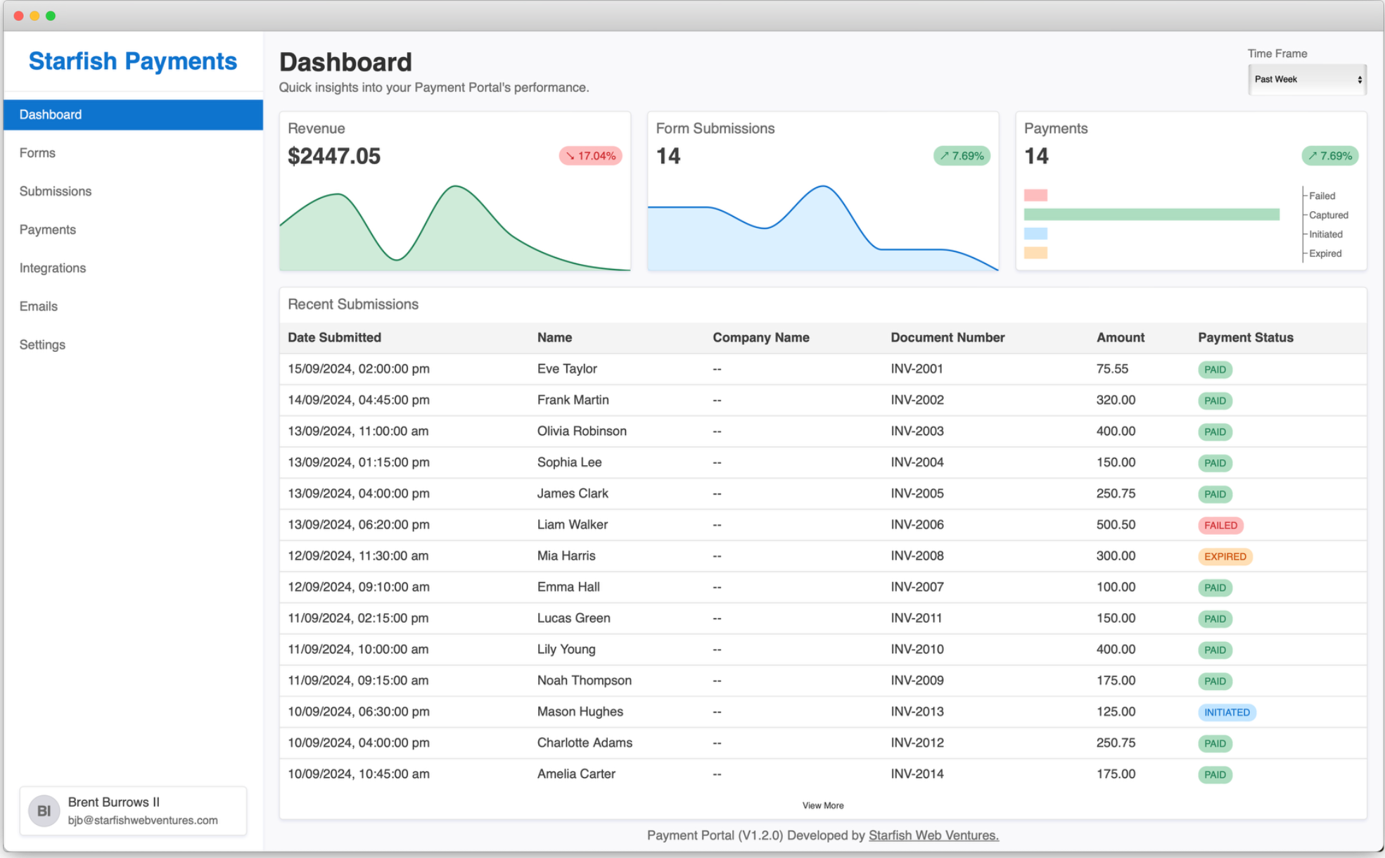Go to Submissions in the sidebar
1385x858 pixels.
point(133,191)
